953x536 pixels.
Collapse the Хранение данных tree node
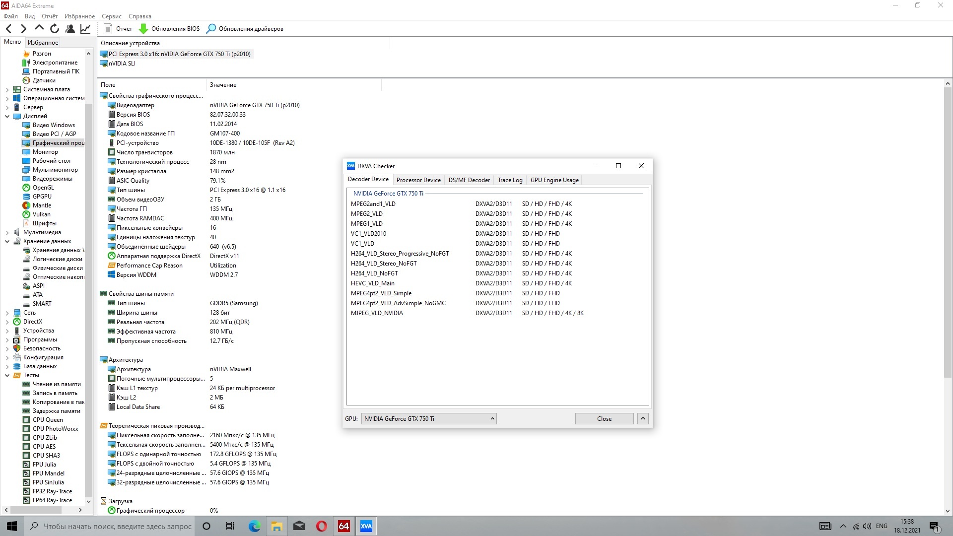click(x=7, y=241)
